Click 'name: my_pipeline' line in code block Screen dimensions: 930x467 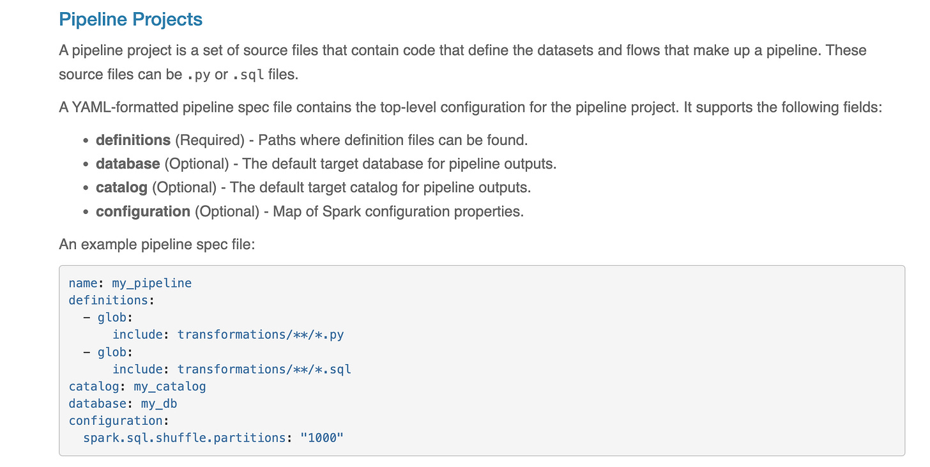pos(130,283)
